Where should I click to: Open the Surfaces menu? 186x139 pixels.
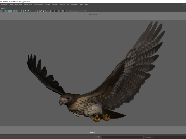tap(55, 5)
